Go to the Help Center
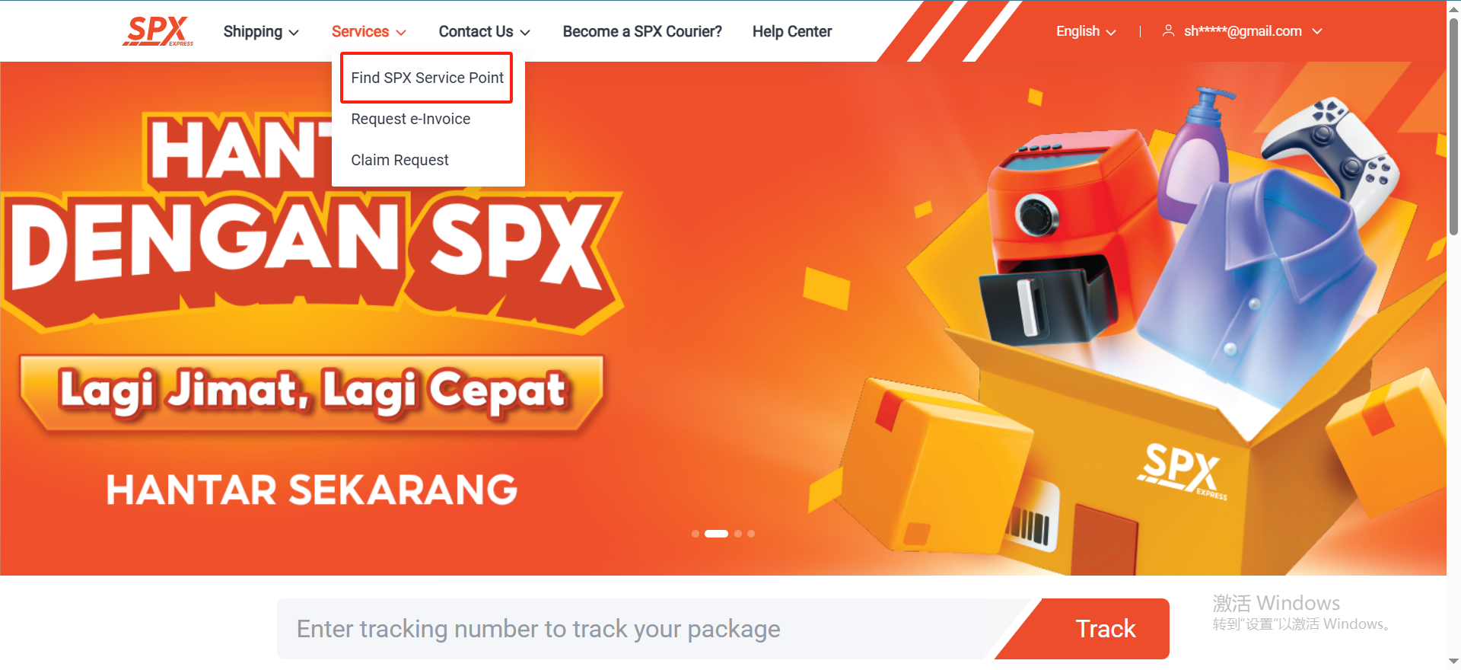 tap(792, 31)
